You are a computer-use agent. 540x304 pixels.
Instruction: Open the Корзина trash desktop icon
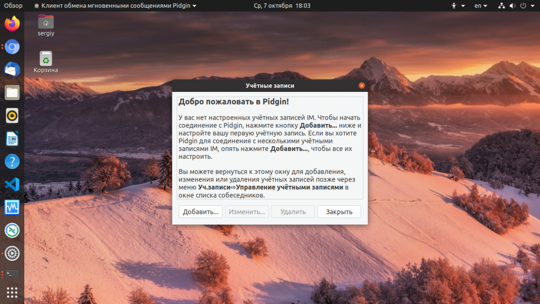pos(46,62)
